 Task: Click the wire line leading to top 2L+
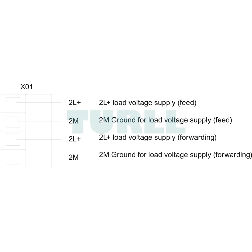tap(39, 103)
